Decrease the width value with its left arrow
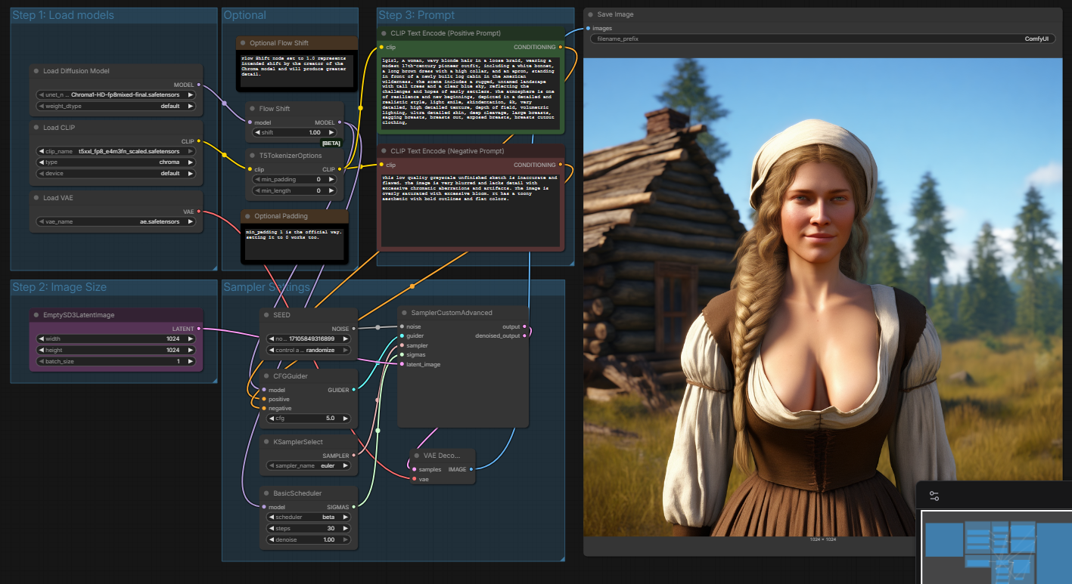This screenshot has height=584, width=1072. point(41,339)
